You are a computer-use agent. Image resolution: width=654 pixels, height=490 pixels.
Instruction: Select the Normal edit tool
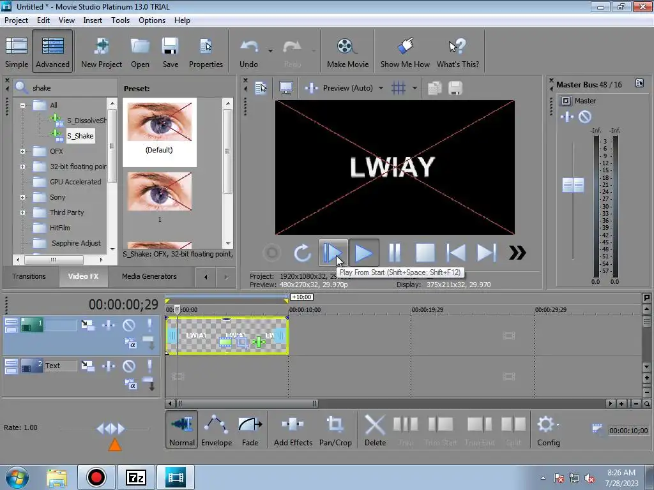tap(182, 430)
